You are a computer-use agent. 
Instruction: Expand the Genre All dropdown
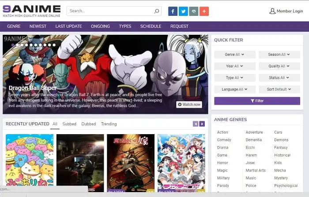click(235, 55)
